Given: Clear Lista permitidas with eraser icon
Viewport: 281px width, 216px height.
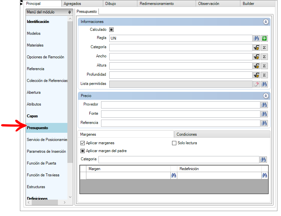Looking at the screenshot, I should coord(256,84).
